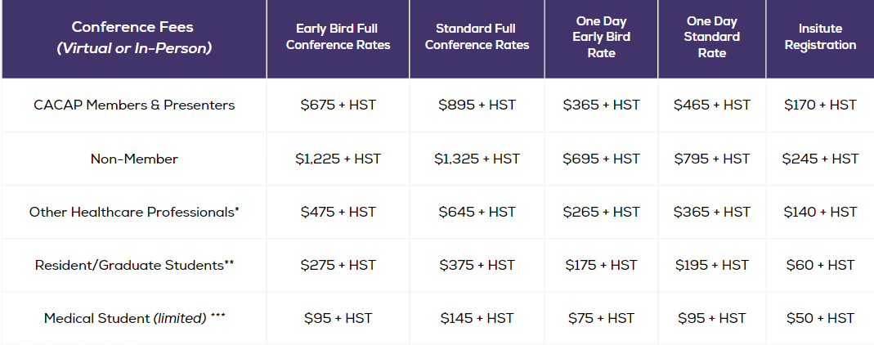Select the $245 + HST price cell
This screenshot has height=345, width=874.
click(x=820, y=159)
